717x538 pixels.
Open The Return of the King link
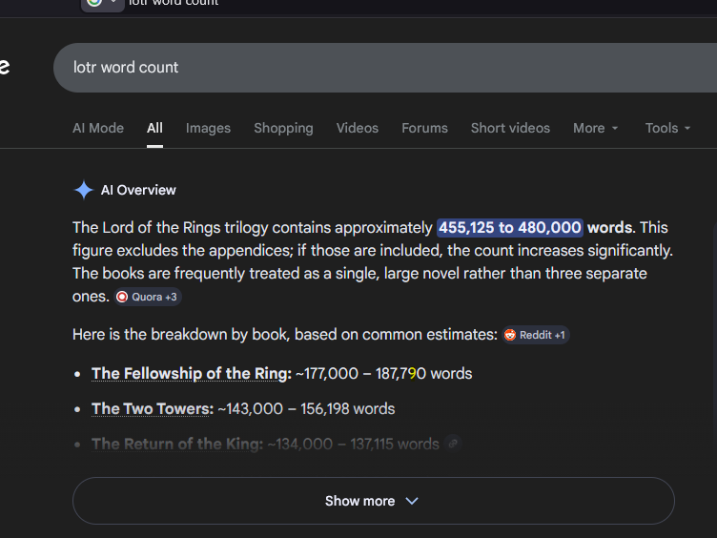click(x=177, y=444)
